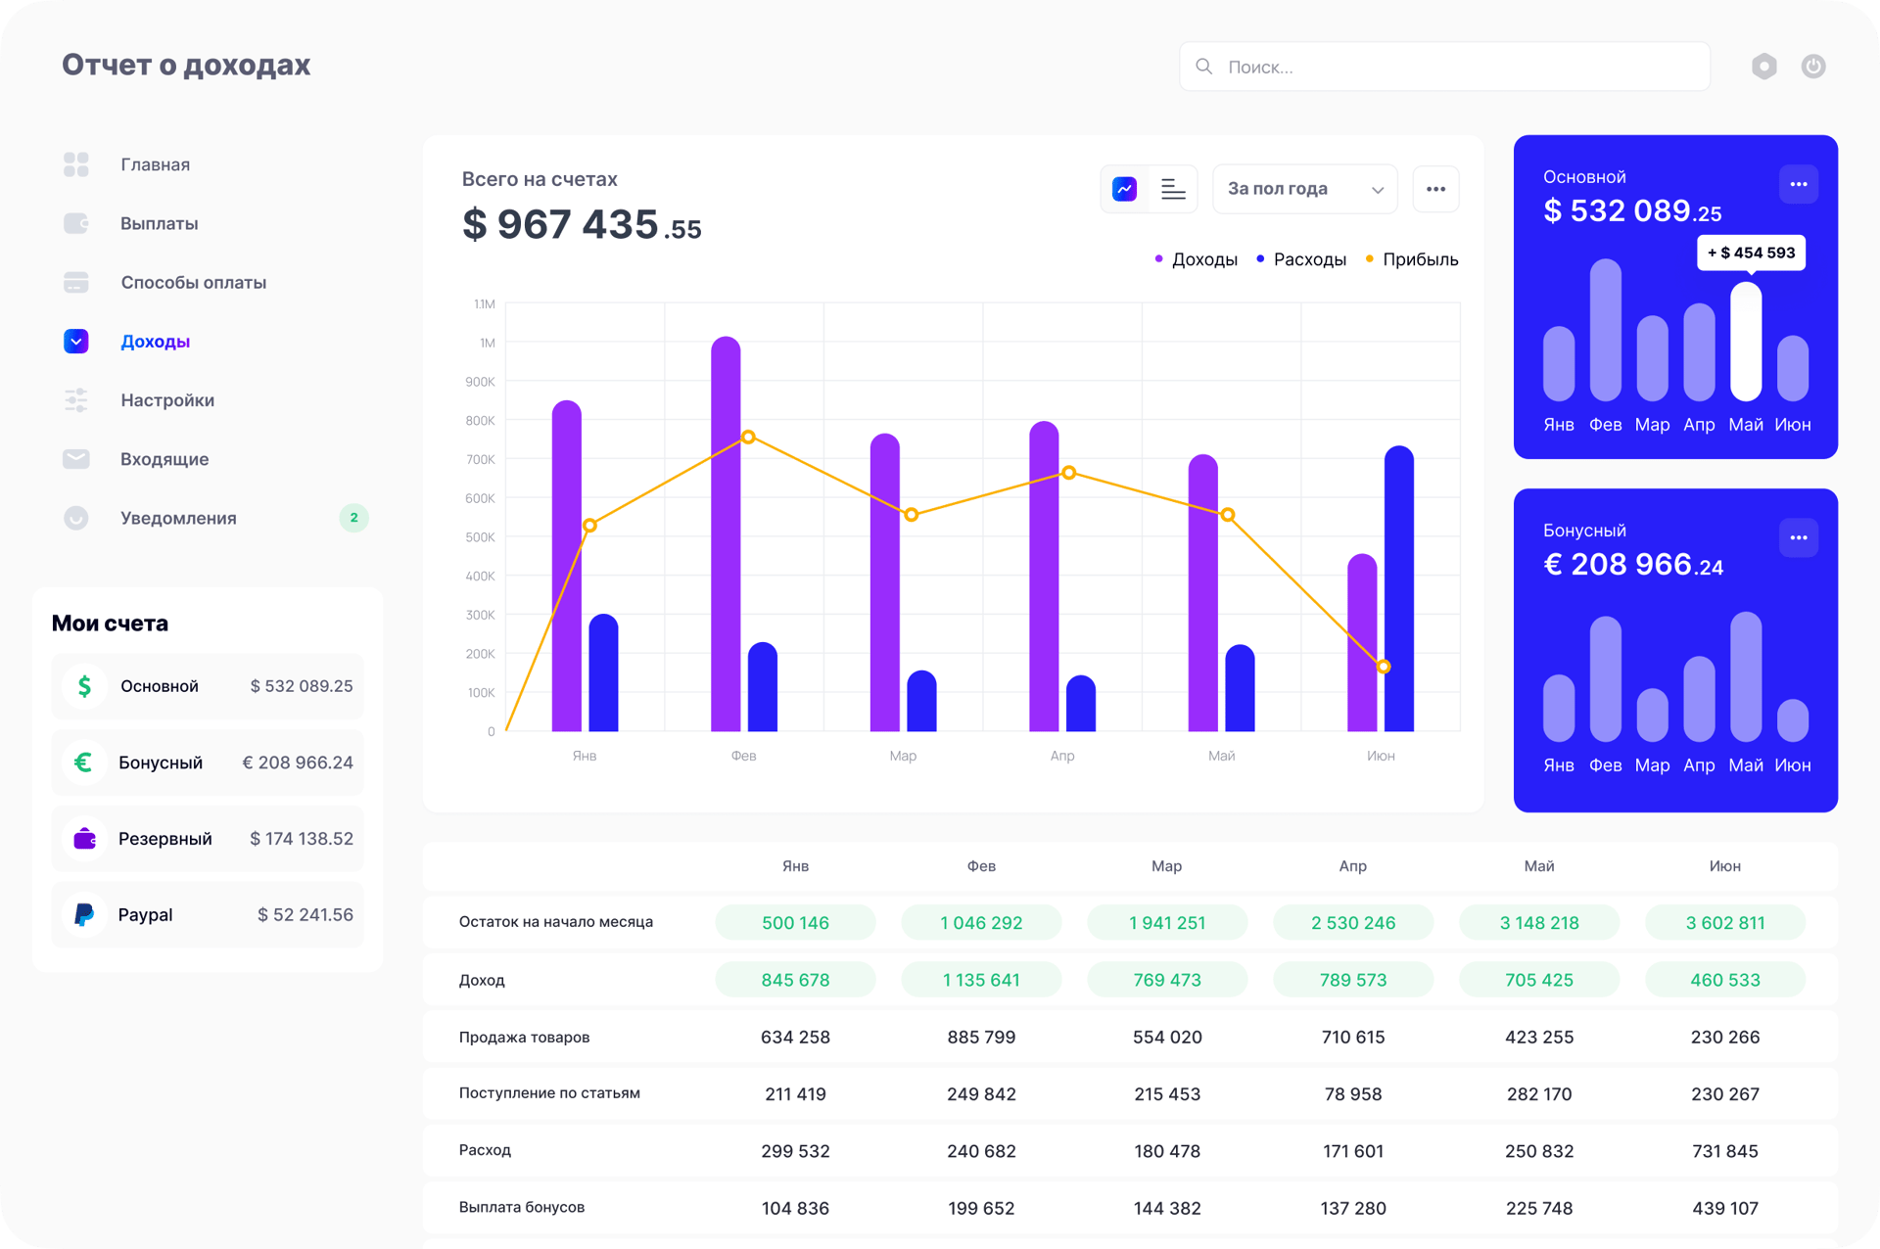Viewport: 1880px width, 1249px height.
Task: Click the power icon in header
Action: (1812, 67)
